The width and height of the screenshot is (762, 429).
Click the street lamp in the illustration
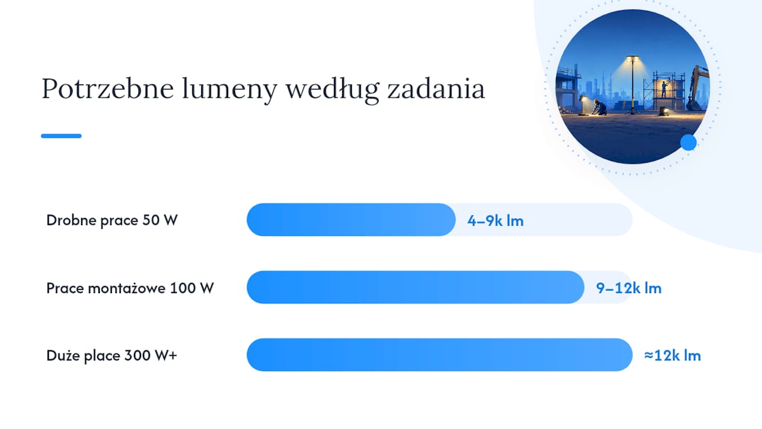(x=632, y=85)
